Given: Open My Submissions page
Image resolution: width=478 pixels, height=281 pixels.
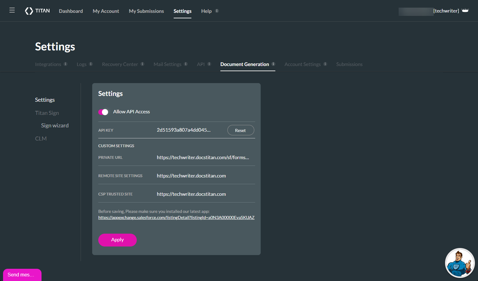Looking at the screenshot, I should [146, 11].
